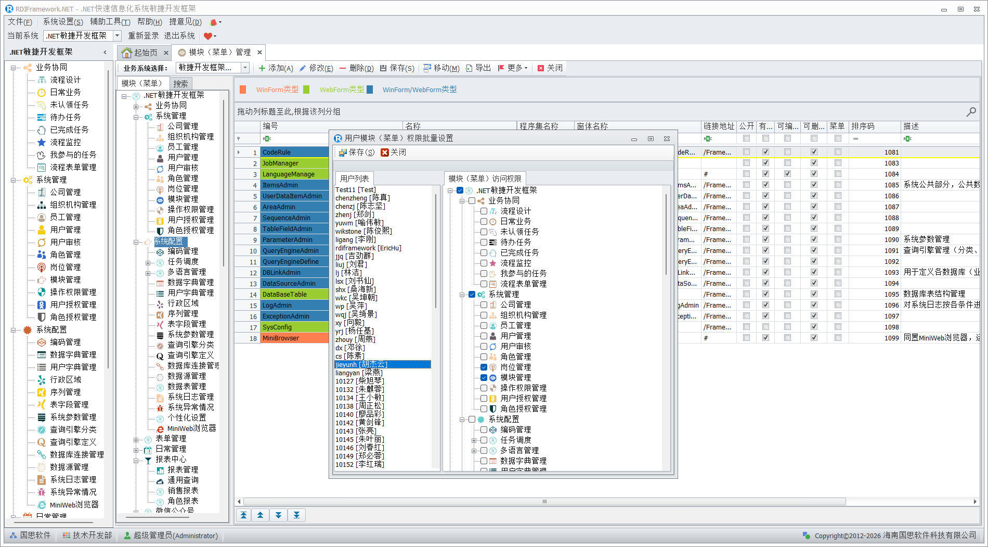Click the 删除 button in toolbar
Viewport: 988px width, 547px height.
pyautogui.click(x=356, y=68)
